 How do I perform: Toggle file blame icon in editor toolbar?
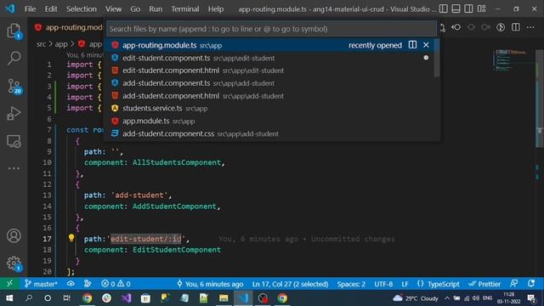click(x=501, y=27)
